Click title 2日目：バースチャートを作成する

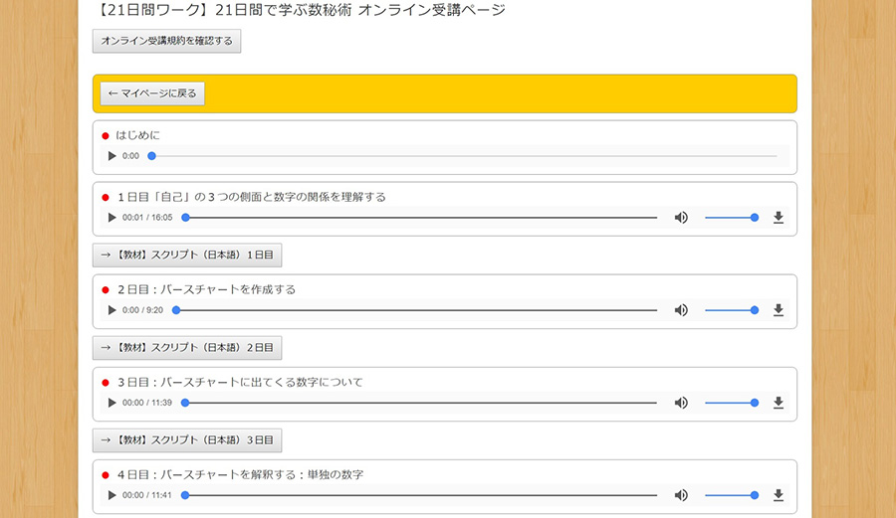click(x=206, y=289)
